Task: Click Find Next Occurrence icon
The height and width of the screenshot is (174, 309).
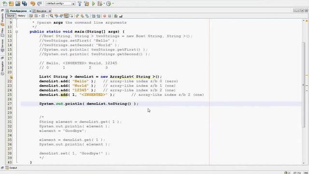Action: [61, 16]
